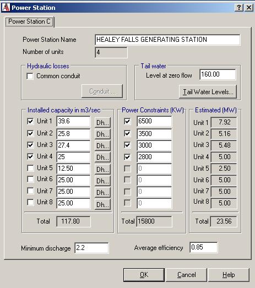Open the Dh button for Unit 2
The height and width of the screenshot is (288, 255).
[102, 134]
